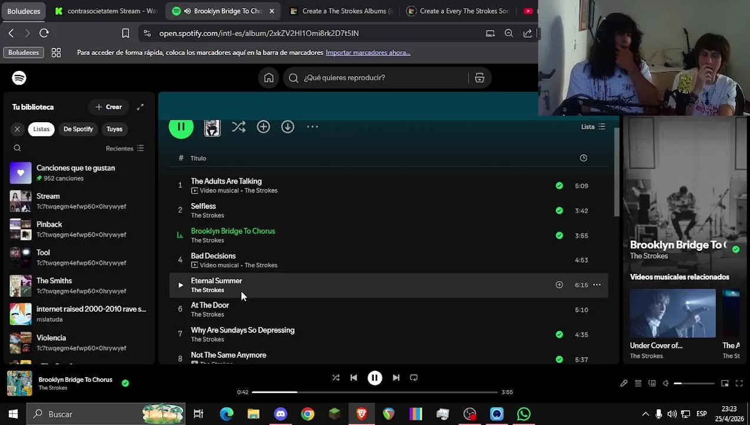Viewport: 750px width, 425px height.
Task: Open The Smiths playlist
Action: click(x=80, y=286)
